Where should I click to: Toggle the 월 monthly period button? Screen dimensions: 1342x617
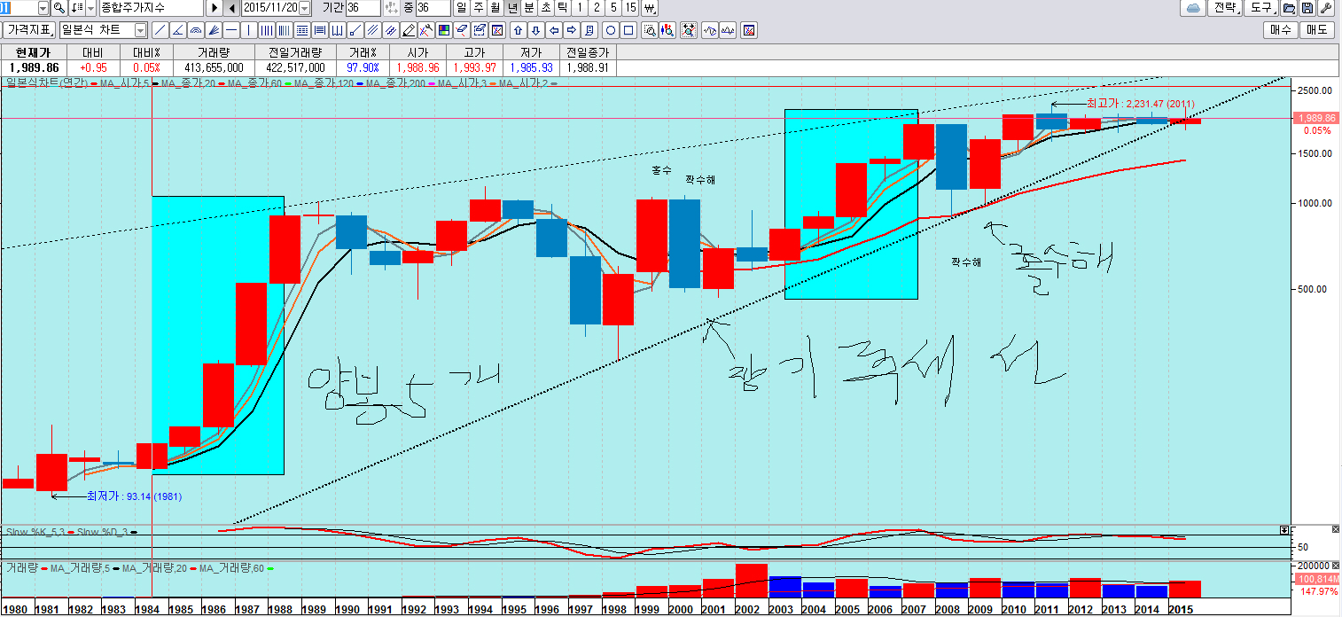(x=495, y=8)
